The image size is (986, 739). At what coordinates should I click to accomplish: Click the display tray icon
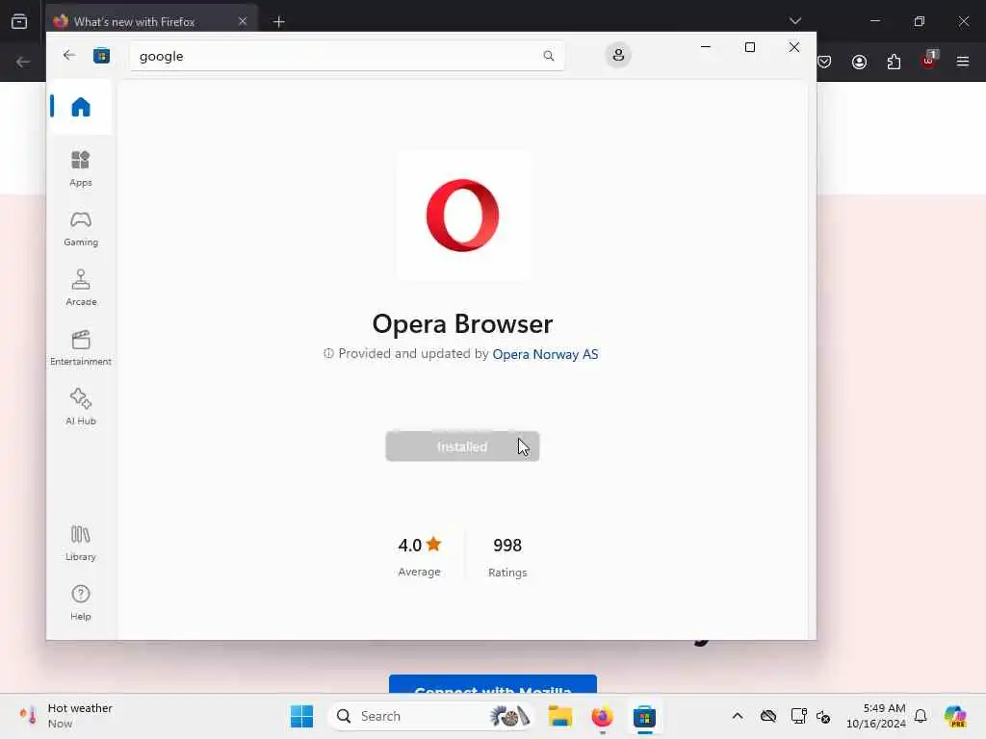[798, 716]
